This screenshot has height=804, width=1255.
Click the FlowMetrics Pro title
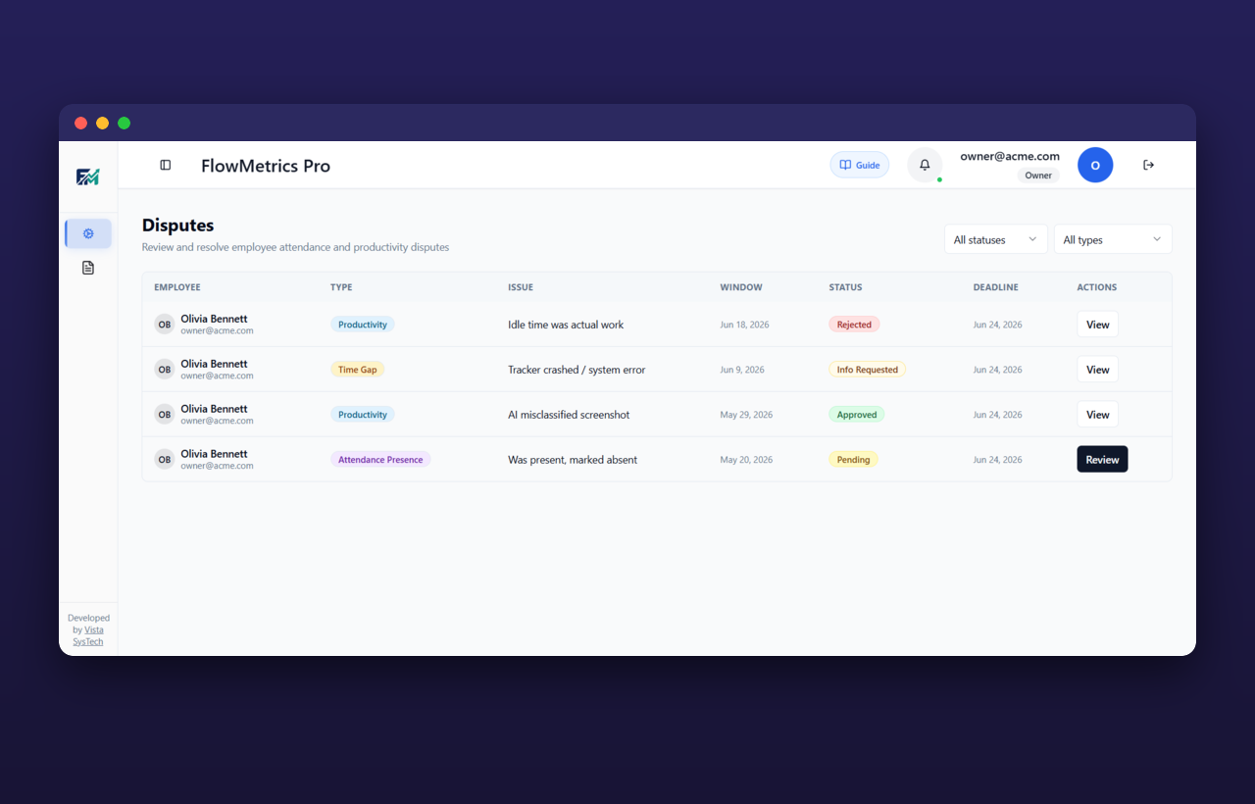[266, 166]
